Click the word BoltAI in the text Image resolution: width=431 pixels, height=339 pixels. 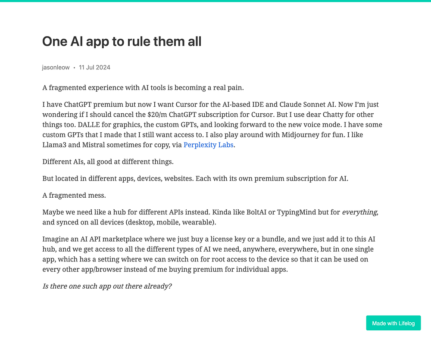256,212
